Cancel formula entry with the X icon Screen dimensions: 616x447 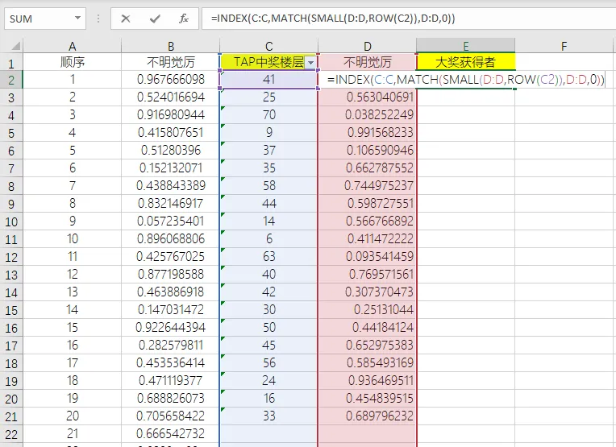126,19
